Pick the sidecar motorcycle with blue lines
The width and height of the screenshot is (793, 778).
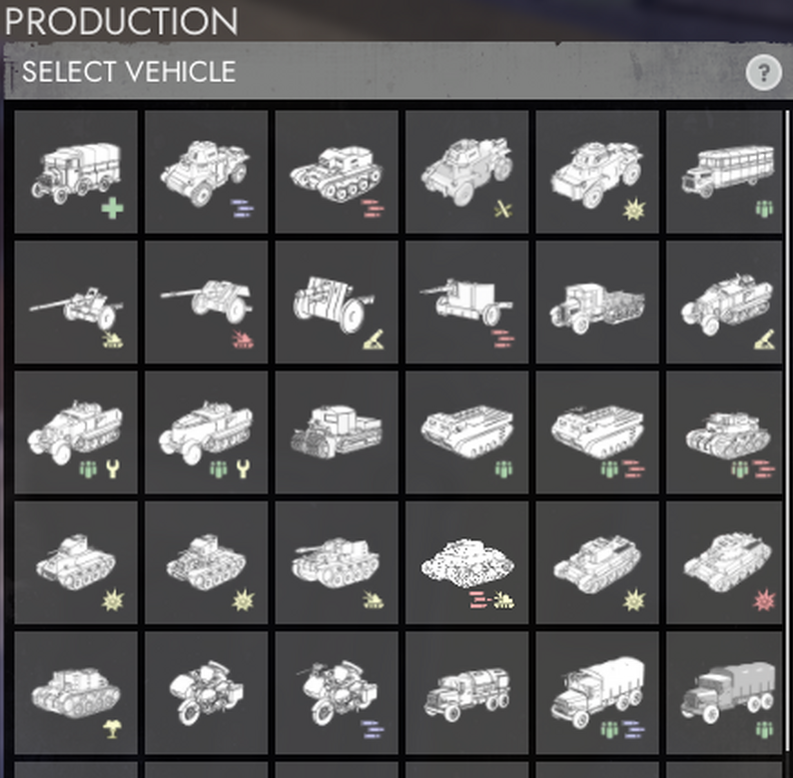tap(337, 693)
